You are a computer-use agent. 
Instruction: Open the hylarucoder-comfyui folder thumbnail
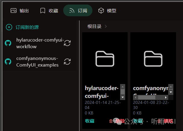point(105,59)
